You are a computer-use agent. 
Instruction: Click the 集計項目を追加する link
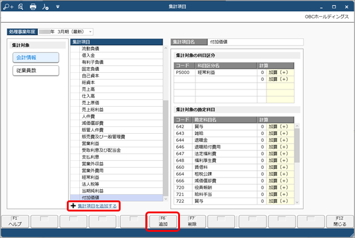(97, 206)
